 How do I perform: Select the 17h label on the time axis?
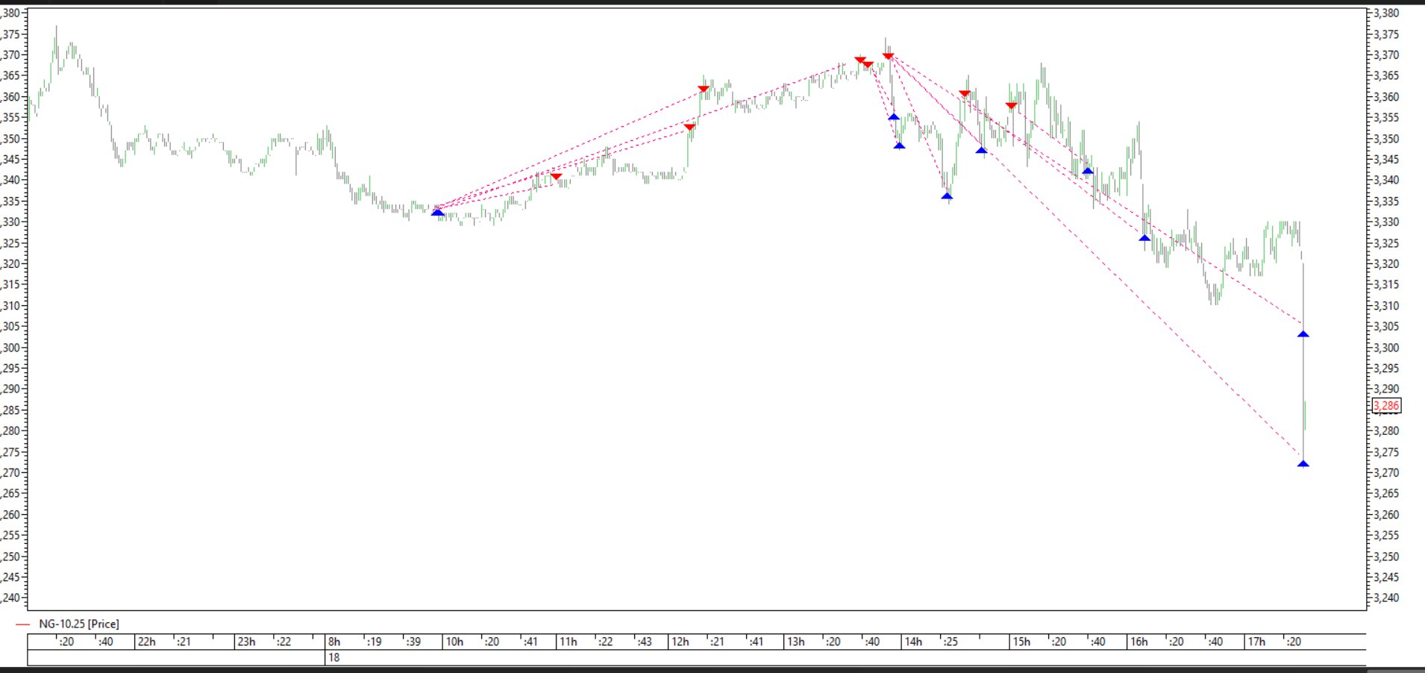click(x=1256, y=642)
